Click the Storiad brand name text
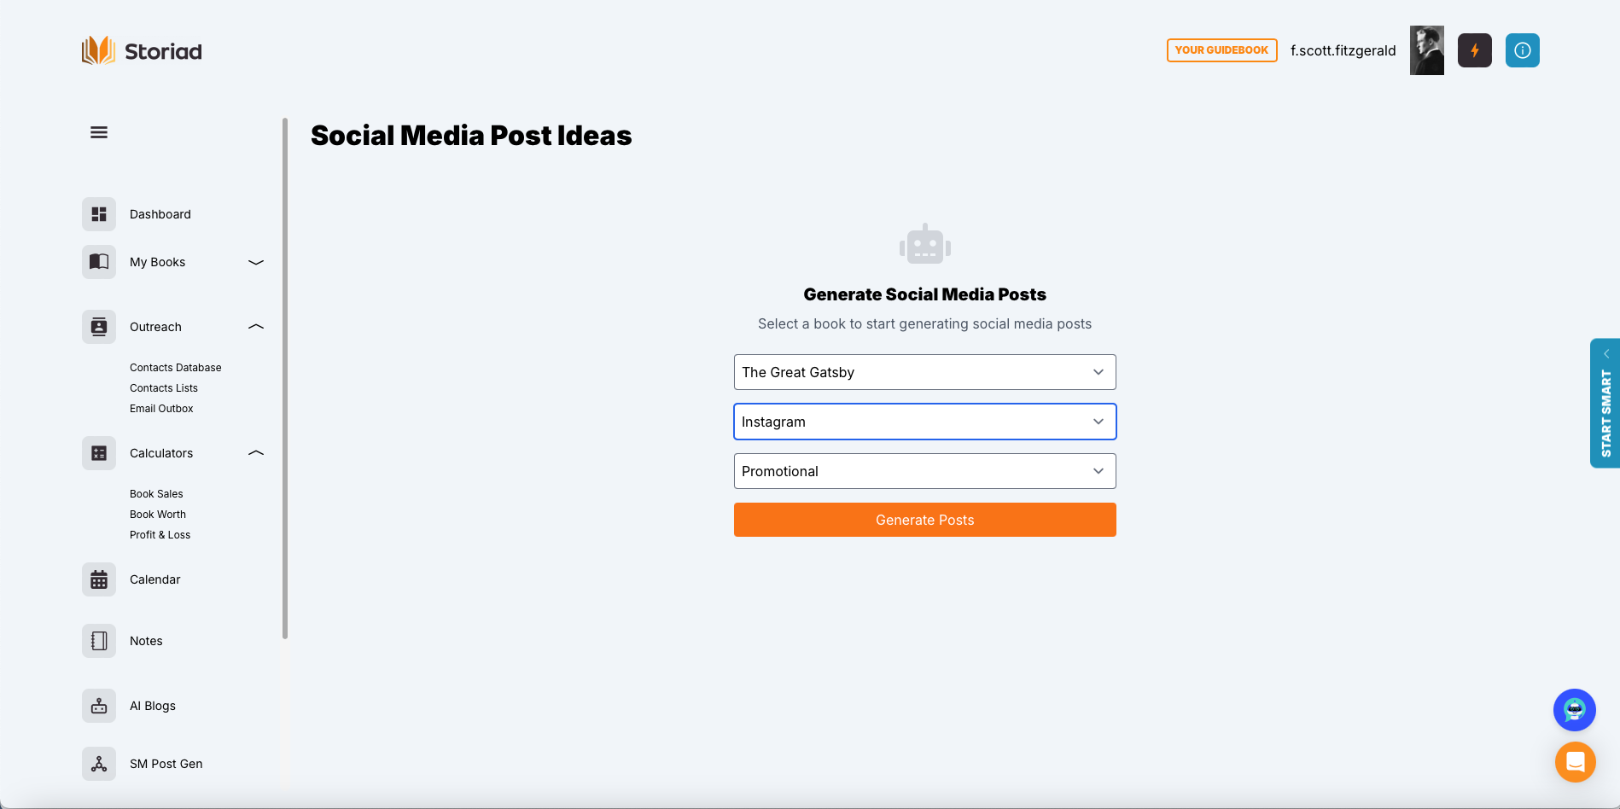This screenshot has height=809, width=1620. 164,51
